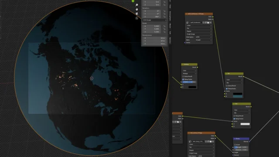Click the new image copy icon on earth_landocean node
The height and width of the screenshot is (157, 279).
click(206, 23)
